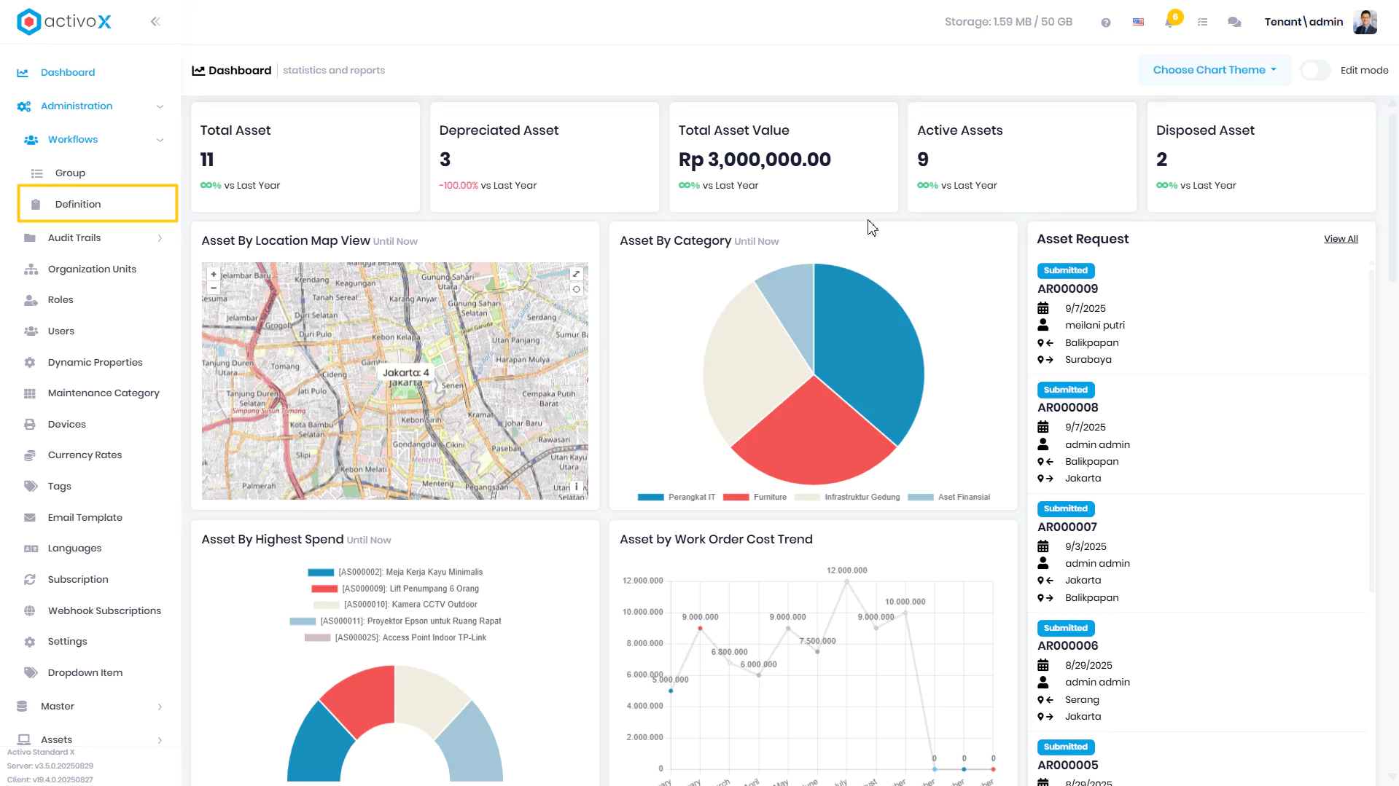The image size is (1399, 786).
Task: Collapse the sidebar with double-chevron icon
Action: click(x=155, y=22)
